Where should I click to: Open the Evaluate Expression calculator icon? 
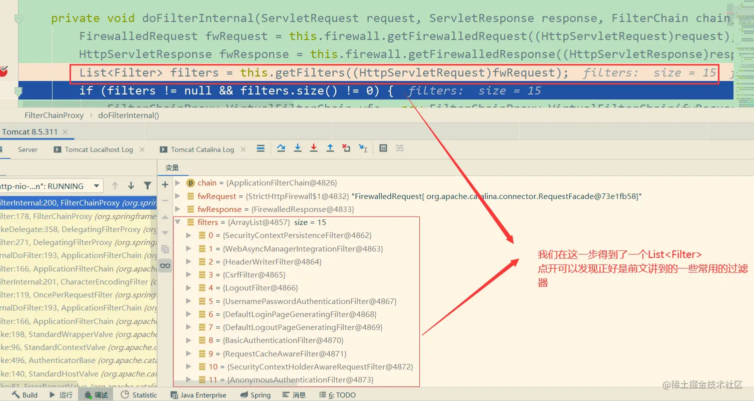[383, 148]
